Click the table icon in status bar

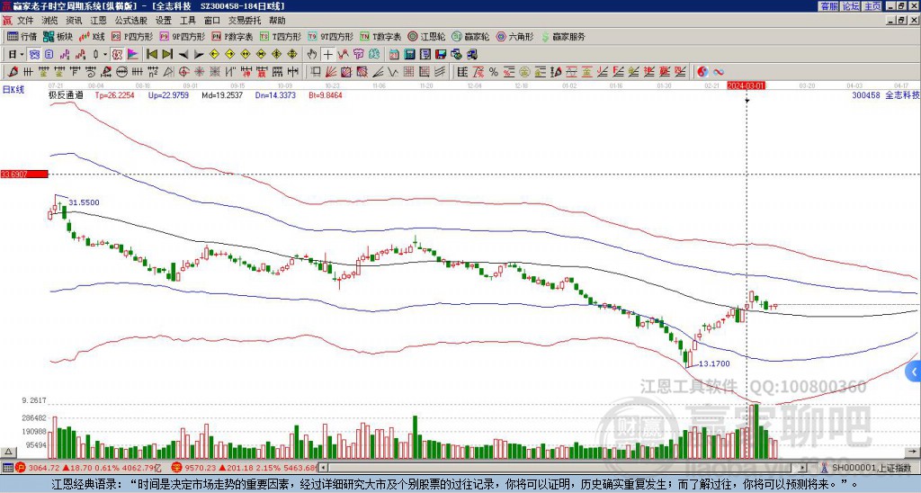(x=7, y=468)
